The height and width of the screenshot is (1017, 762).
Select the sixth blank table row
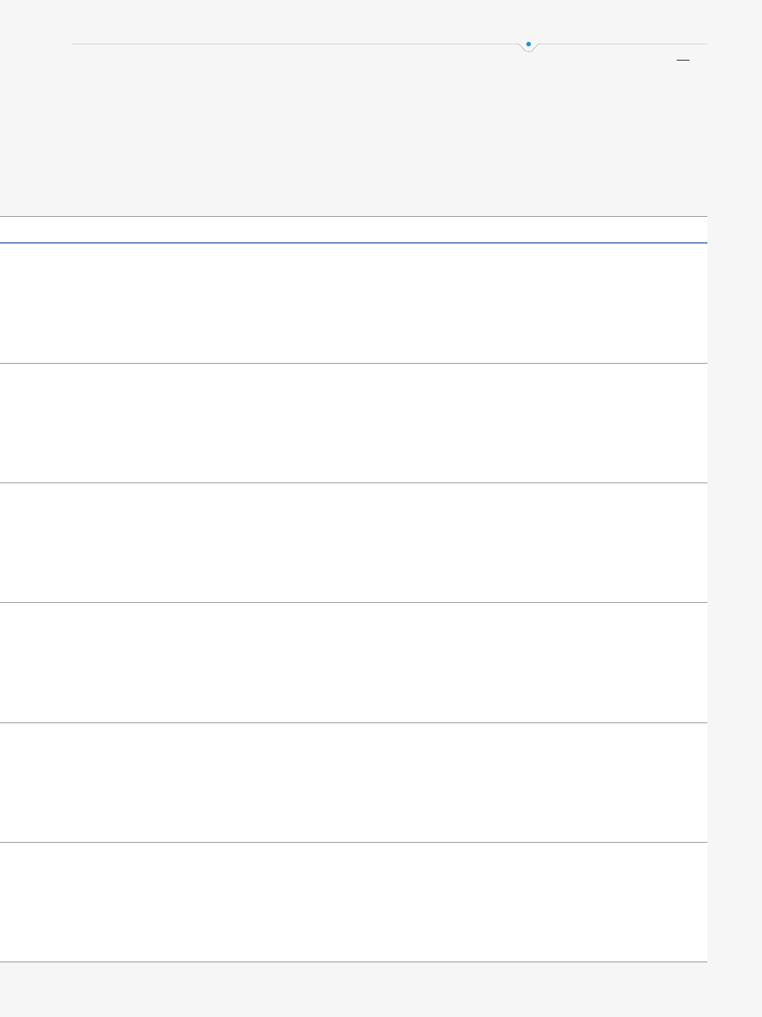353,903
